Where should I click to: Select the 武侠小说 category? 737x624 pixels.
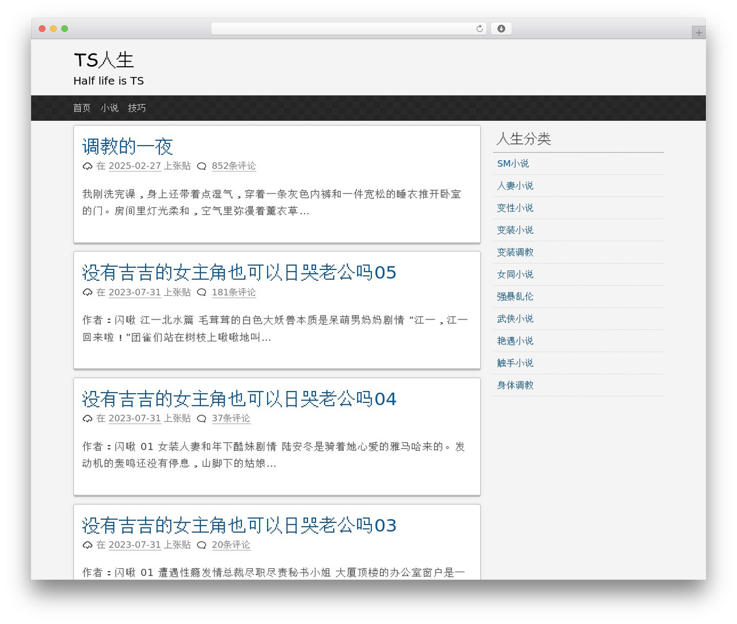coord(515,318)
